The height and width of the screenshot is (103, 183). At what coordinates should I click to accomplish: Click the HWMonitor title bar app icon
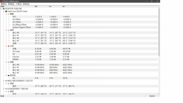coord(1,1)
